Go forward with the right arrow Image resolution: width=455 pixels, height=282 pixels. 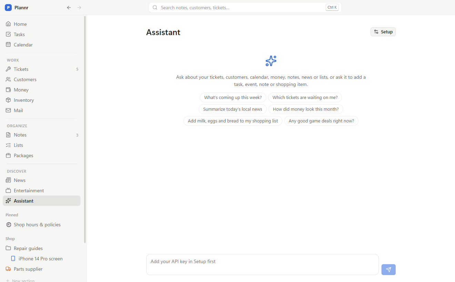tap(79, 8)
